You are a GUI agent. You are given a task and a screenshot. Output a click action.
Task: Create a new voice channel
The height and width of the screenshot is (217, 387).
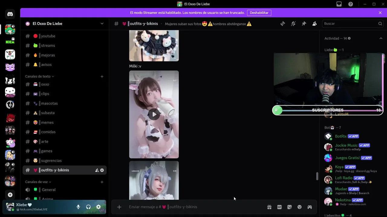pos(102,182)
